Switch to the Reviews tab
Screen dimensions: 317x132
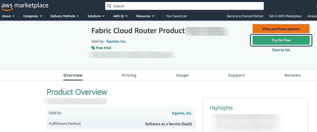coord(293,75)
